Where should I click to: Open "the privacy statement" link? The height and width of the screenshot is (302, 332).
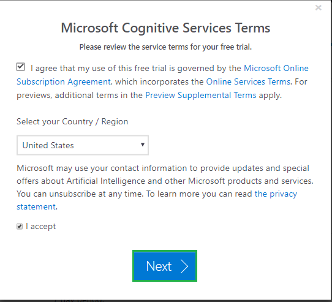[x=276, y=194]
